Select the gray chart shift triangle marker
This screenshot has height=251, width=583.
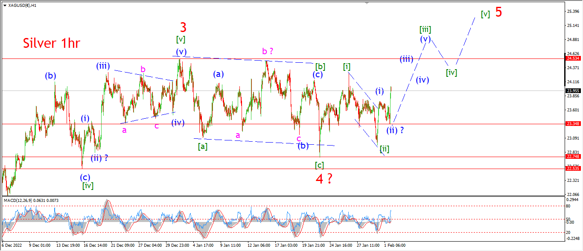(366, 3)
